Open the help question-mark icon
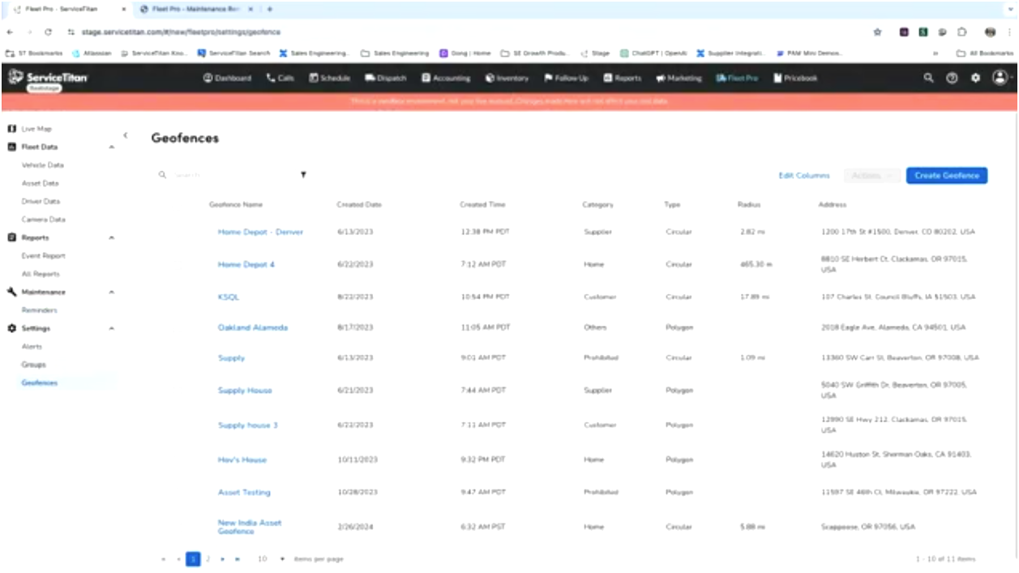Screen dimensions: 1019x573 952,79
